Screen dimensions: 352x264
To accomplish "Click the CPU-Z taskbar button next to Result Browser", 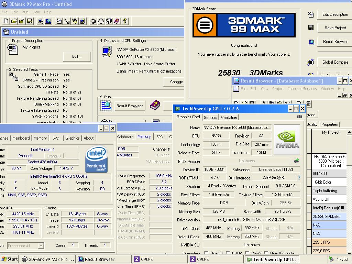I will click(160, 259).
